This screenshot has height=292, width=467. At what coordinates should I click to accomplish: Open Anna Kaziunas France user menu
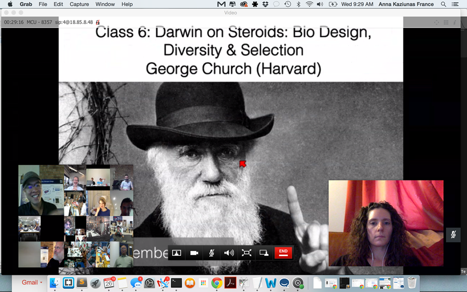(x=406, y=4)
